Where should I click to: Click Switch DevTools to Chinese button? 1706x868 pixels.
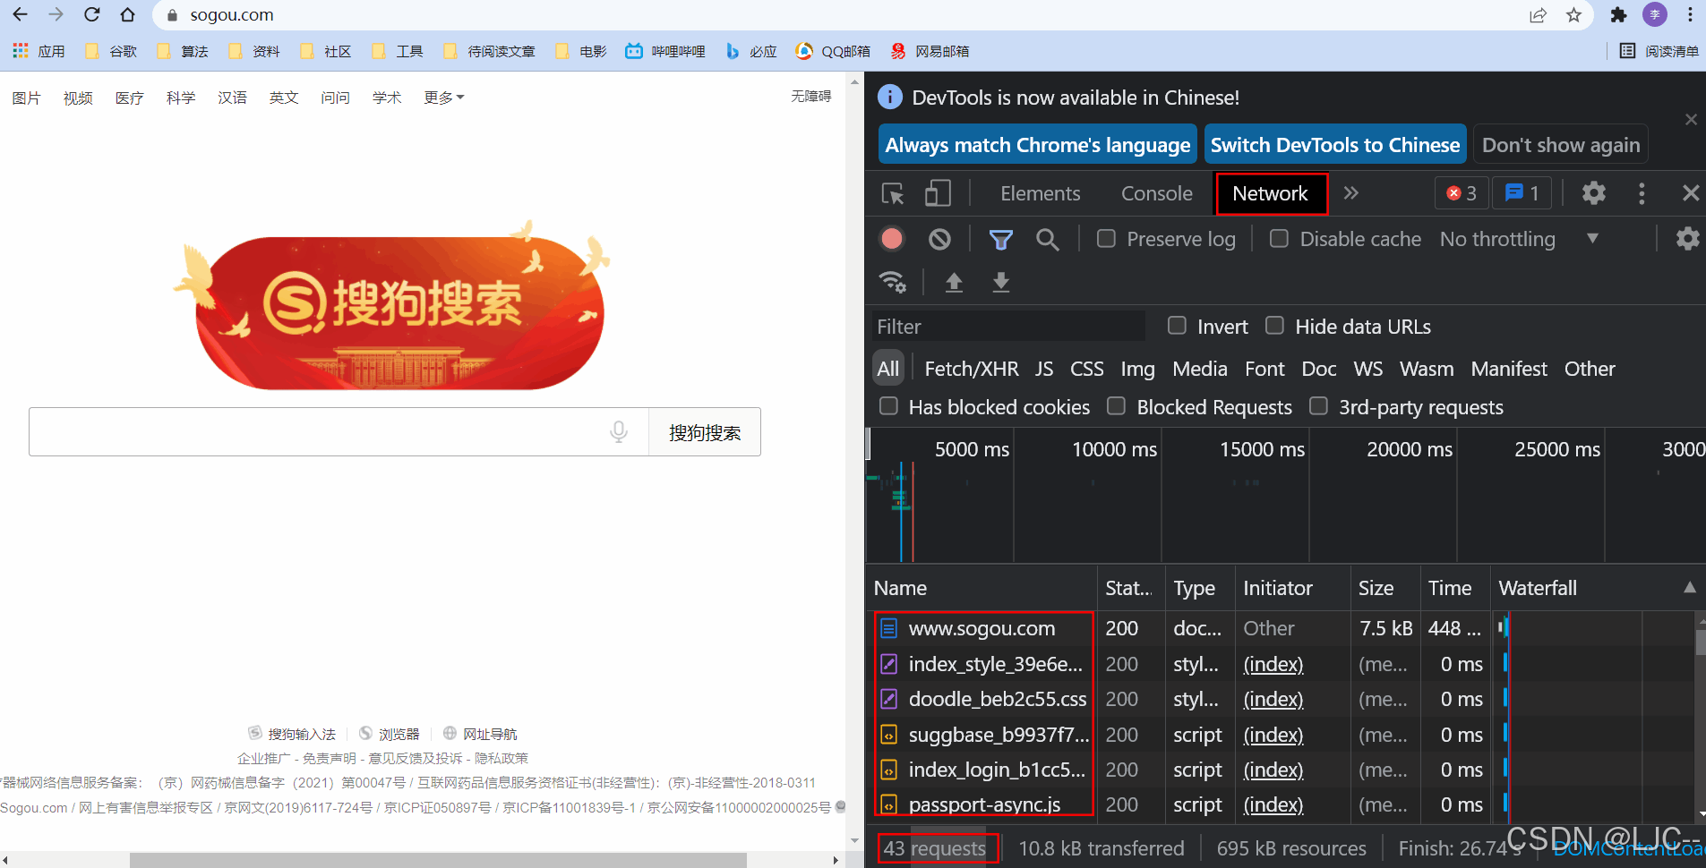coord(1334,144)
